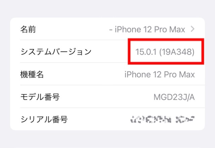Tap the シリアル番号 label
215x148 pixels.
click(x=44, y=119)
